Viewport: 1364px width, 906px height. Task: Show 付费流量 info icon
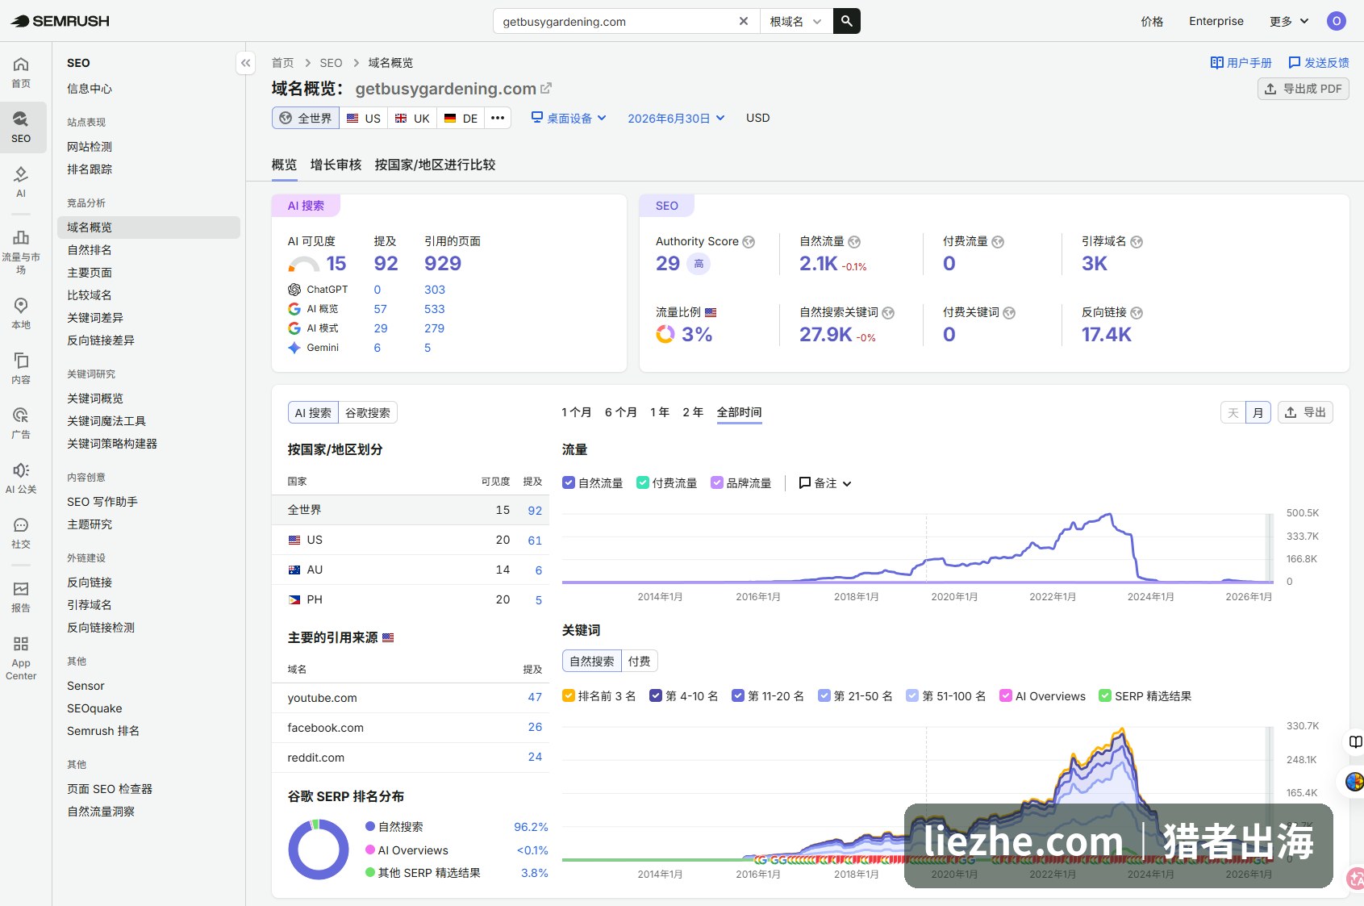click(998, 242)
